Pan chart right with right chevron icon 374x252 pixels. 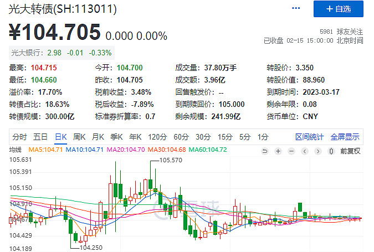click(318, 151)
